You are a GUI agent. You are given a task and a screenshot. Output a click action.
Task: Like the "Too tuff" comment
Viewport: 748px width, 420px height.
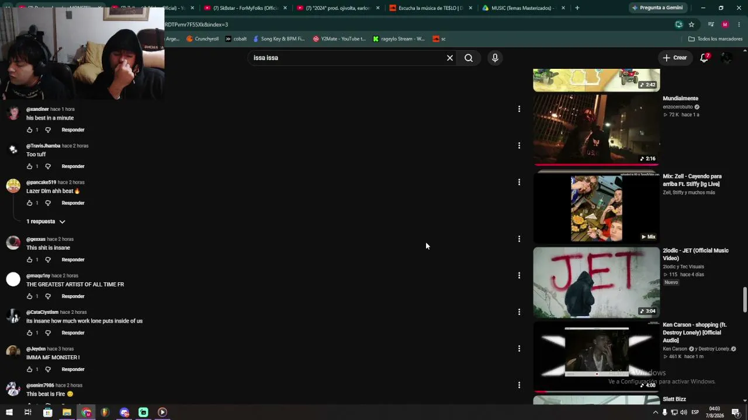(x=29, y=166)
